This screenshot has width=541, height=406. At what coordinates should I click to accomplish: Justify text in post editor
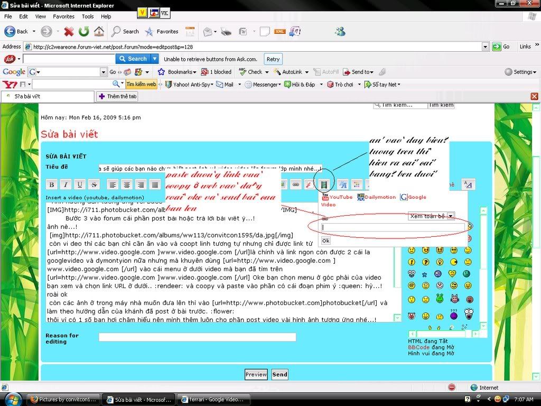click(155, 184)
